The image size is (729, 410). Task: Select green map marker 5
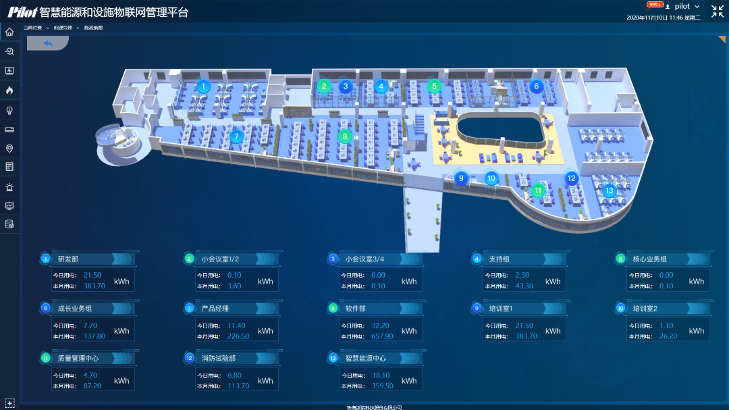pyautogui.click(x=434, y=86)
